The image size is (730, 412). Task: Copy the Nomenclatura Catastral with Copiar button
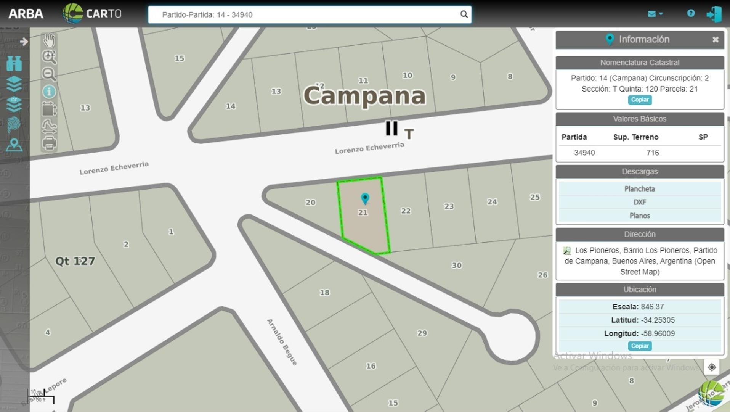pyautogui.click(x=640, y=100)
